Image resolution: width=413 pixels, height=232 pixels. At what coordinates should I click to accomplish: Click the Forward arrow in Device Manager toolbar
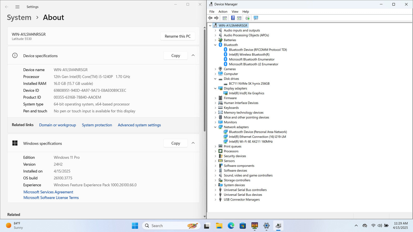[216, 18]
